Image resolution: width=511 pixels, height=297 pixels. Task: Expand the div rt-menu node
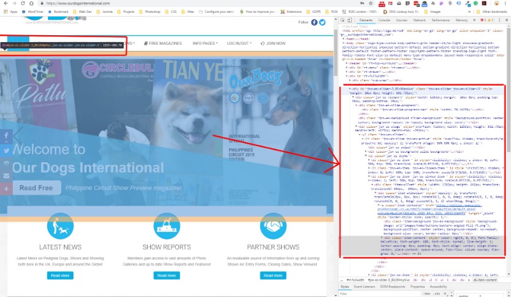346,68
